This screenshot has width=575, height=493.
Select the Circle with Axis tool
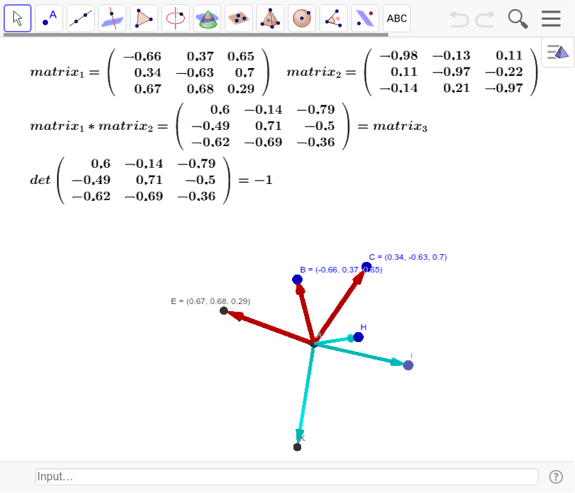[176, 18]
